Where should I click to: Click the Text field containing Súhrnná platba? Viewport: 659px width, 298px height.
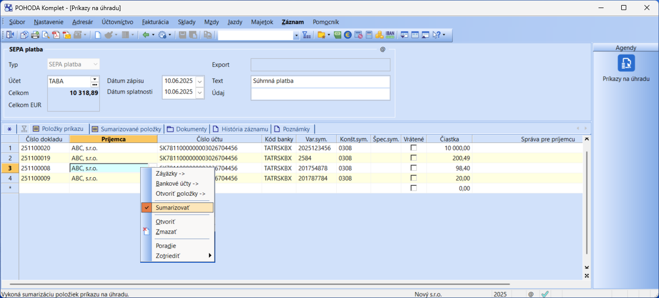(320, 81)
